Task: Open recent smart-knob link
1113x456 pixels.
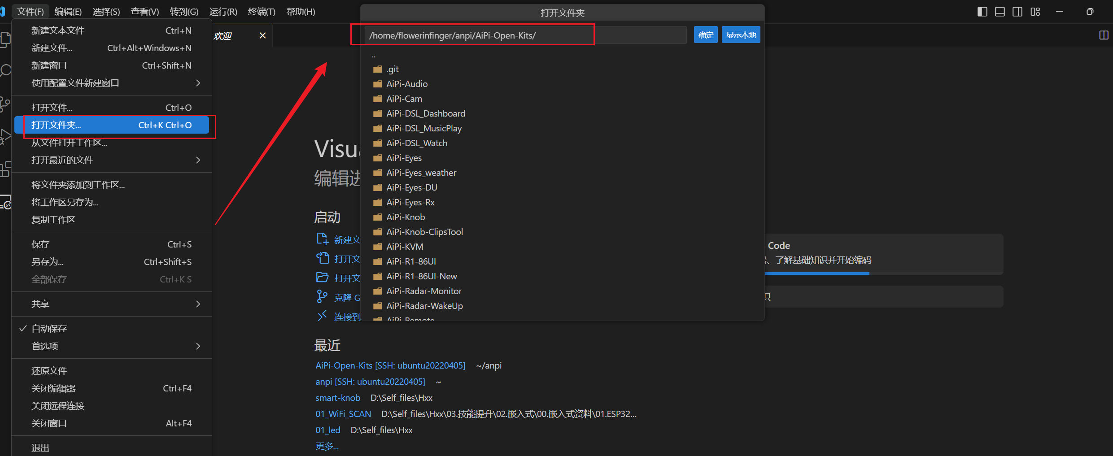Action: tap(338, 398)
